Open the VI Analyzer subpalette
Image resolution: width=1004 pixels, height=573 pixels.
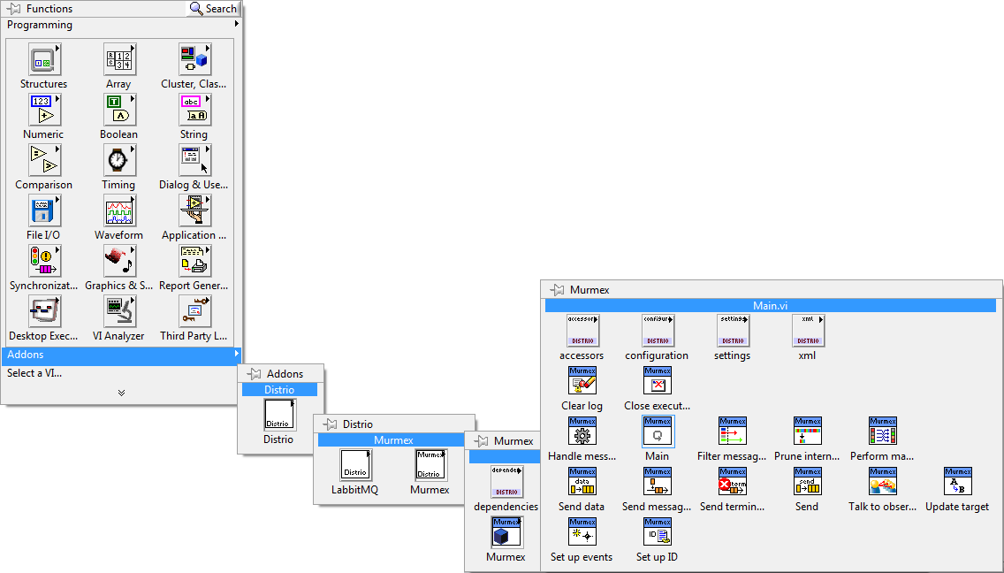click(119, 311)
